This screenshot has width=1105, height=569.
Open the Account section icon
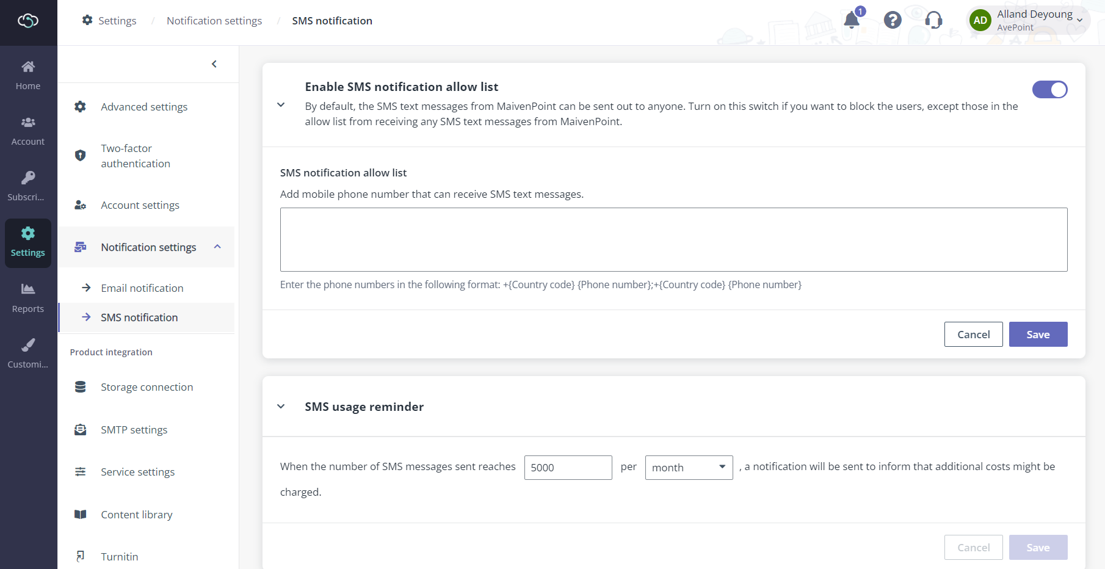click(28, 122)
